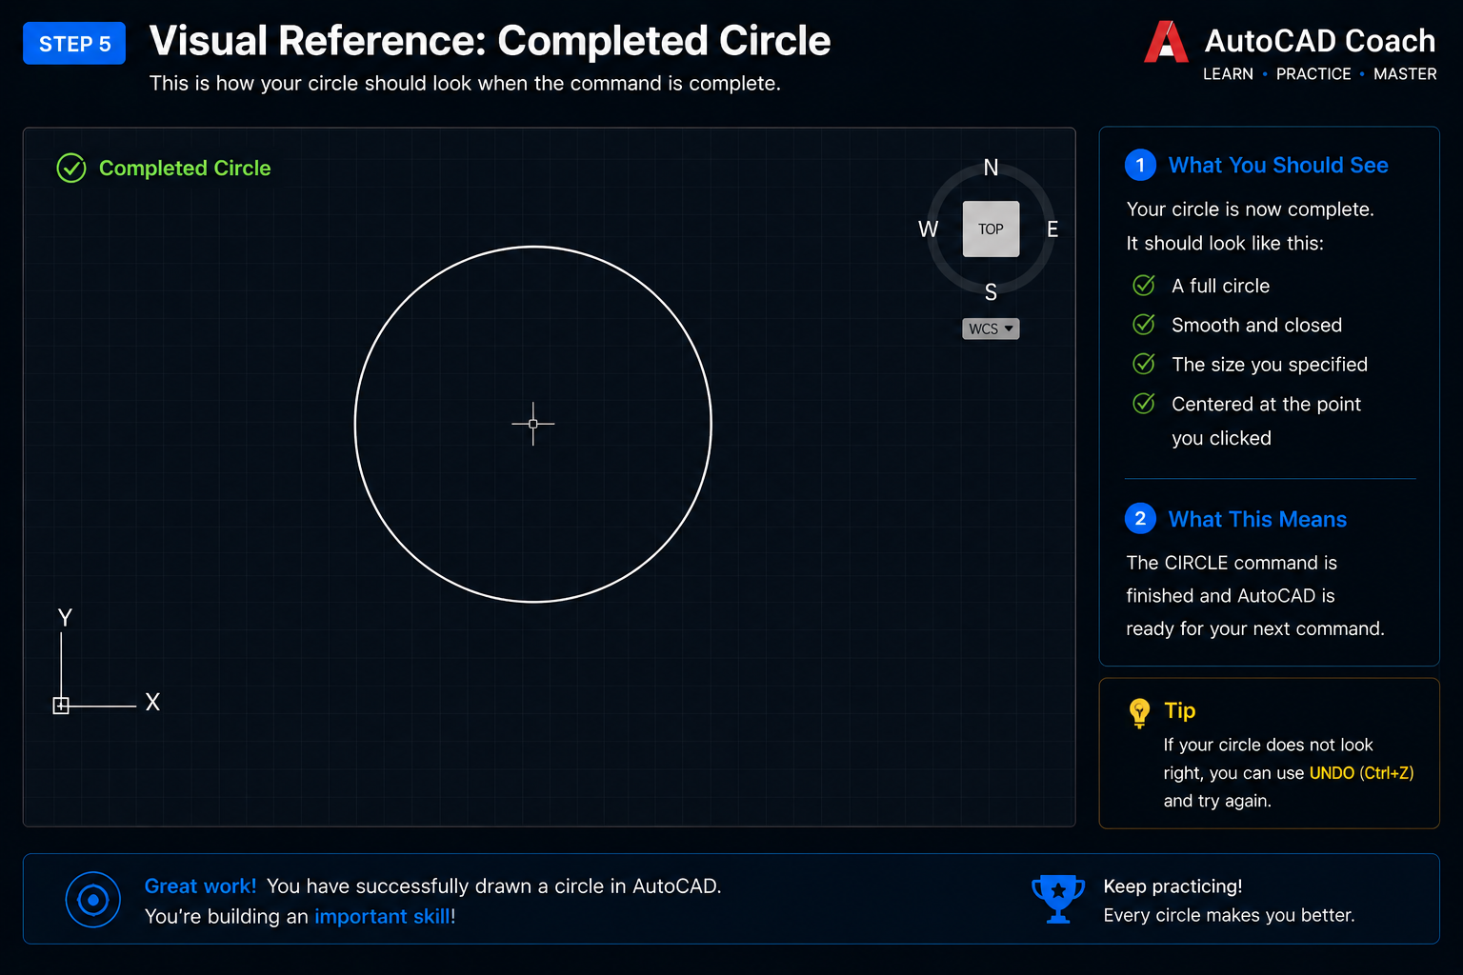Click the UCS origin square icon

click(x=61, y=706)
